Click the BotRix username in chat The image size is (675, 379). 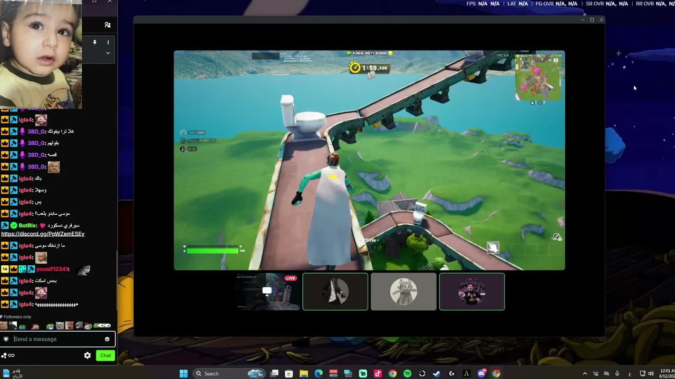pyautogui.click(x=26, y=225)
